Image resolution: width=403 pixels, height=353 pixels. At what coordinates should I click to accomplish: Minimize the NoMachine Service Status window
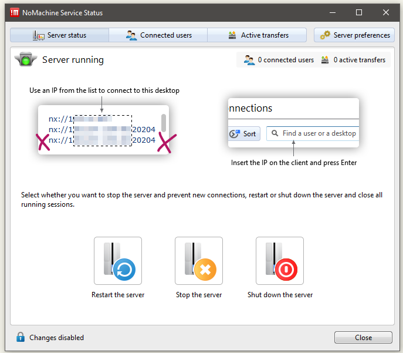point(333,12)
